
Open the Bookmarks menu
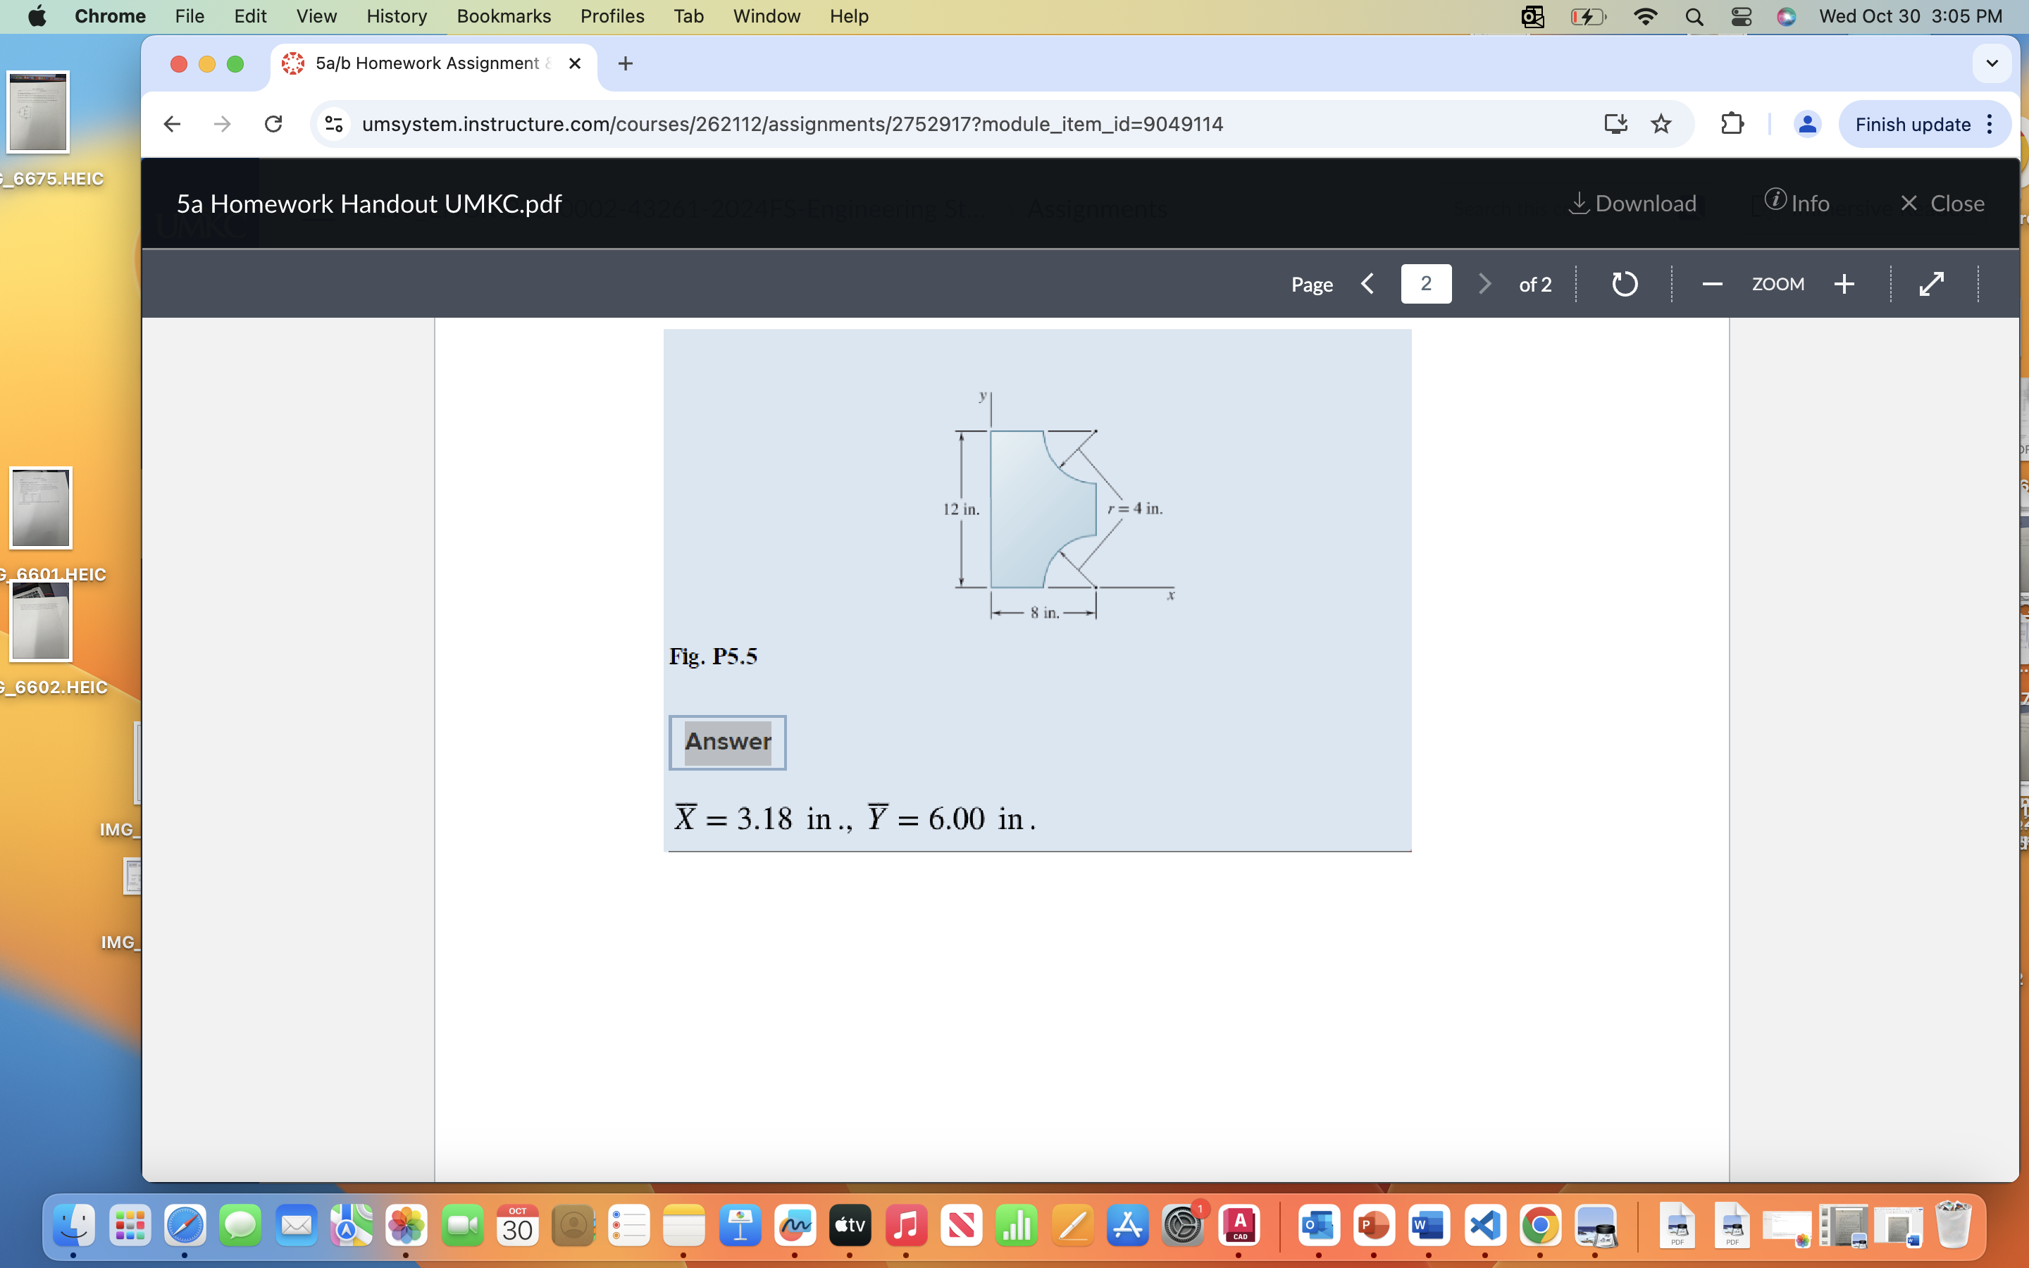503,16
